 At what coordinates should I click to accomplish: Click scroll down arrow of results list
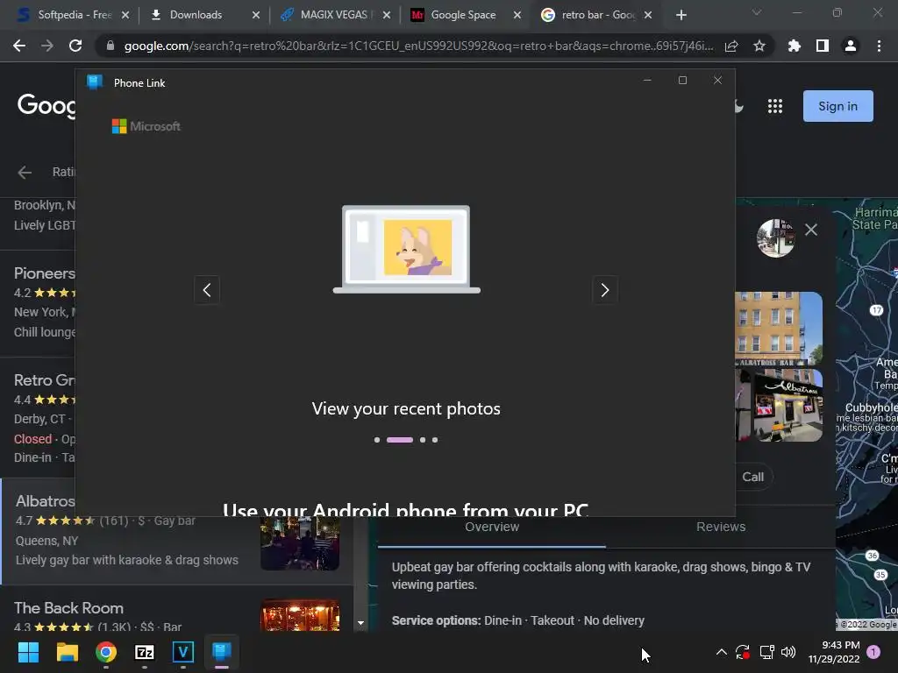click(360, 623)
